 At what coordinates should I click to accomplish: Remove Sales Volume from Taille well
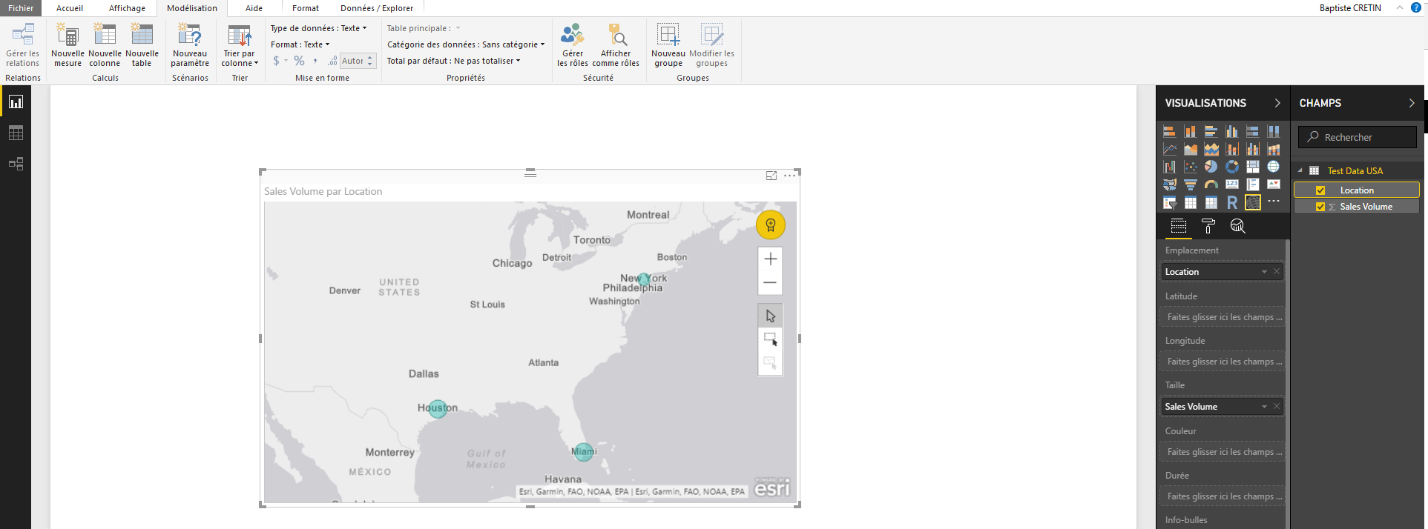pos(1277,407)
